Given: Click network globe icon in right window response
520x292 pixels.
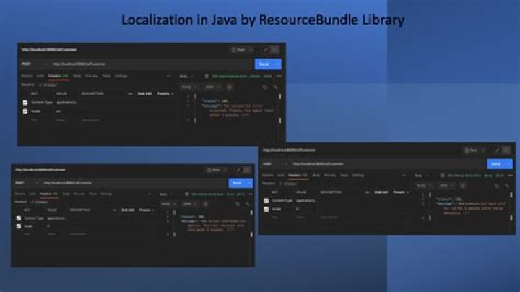Looking at the screenshot, I should (443, 176).
